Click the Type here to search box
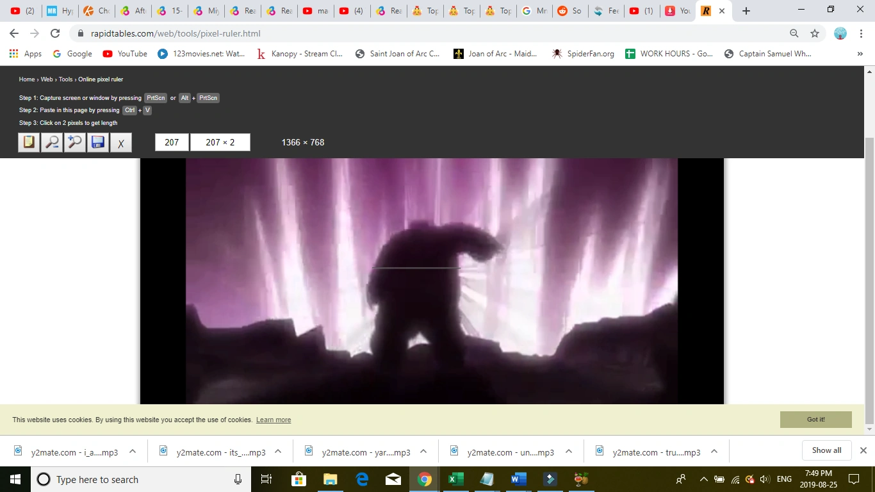 142,479
